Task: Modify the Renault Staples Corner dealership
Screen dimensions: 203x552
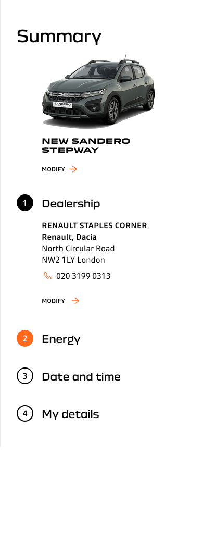Action: (60, 301)
